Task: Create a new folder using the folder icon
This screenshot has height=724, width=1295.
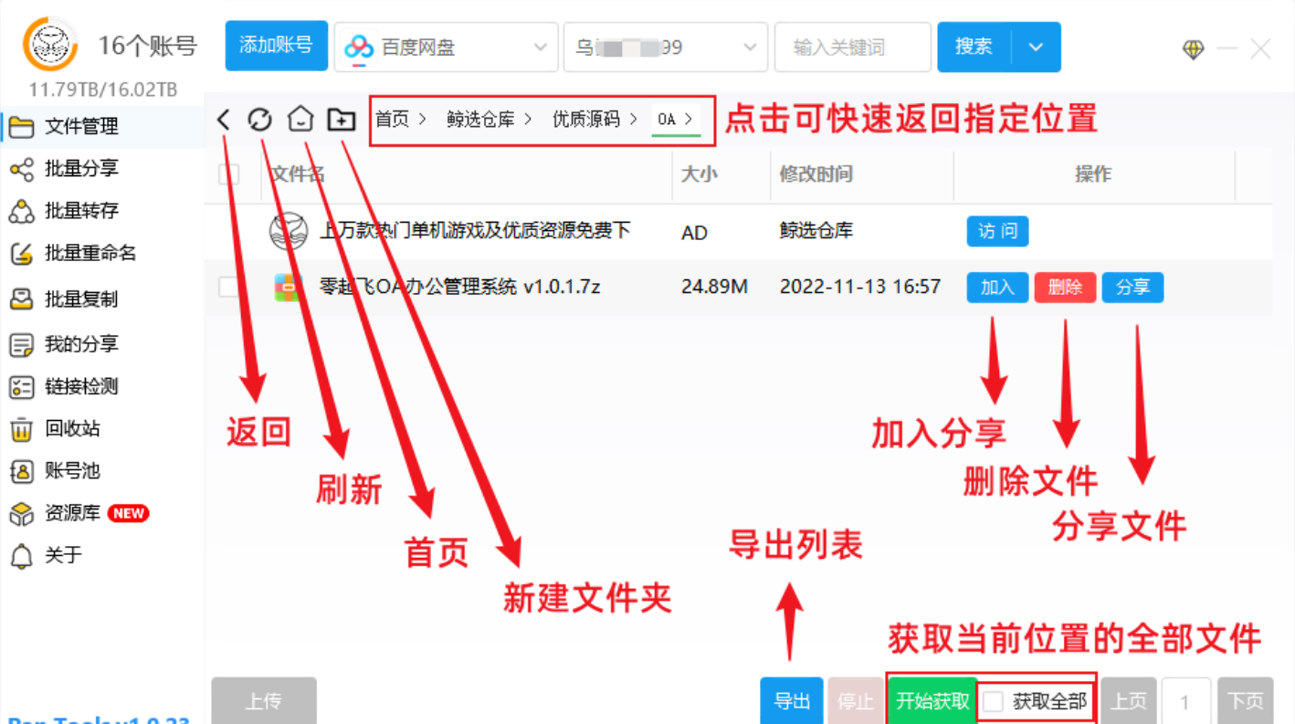Action: coord(340,119)
